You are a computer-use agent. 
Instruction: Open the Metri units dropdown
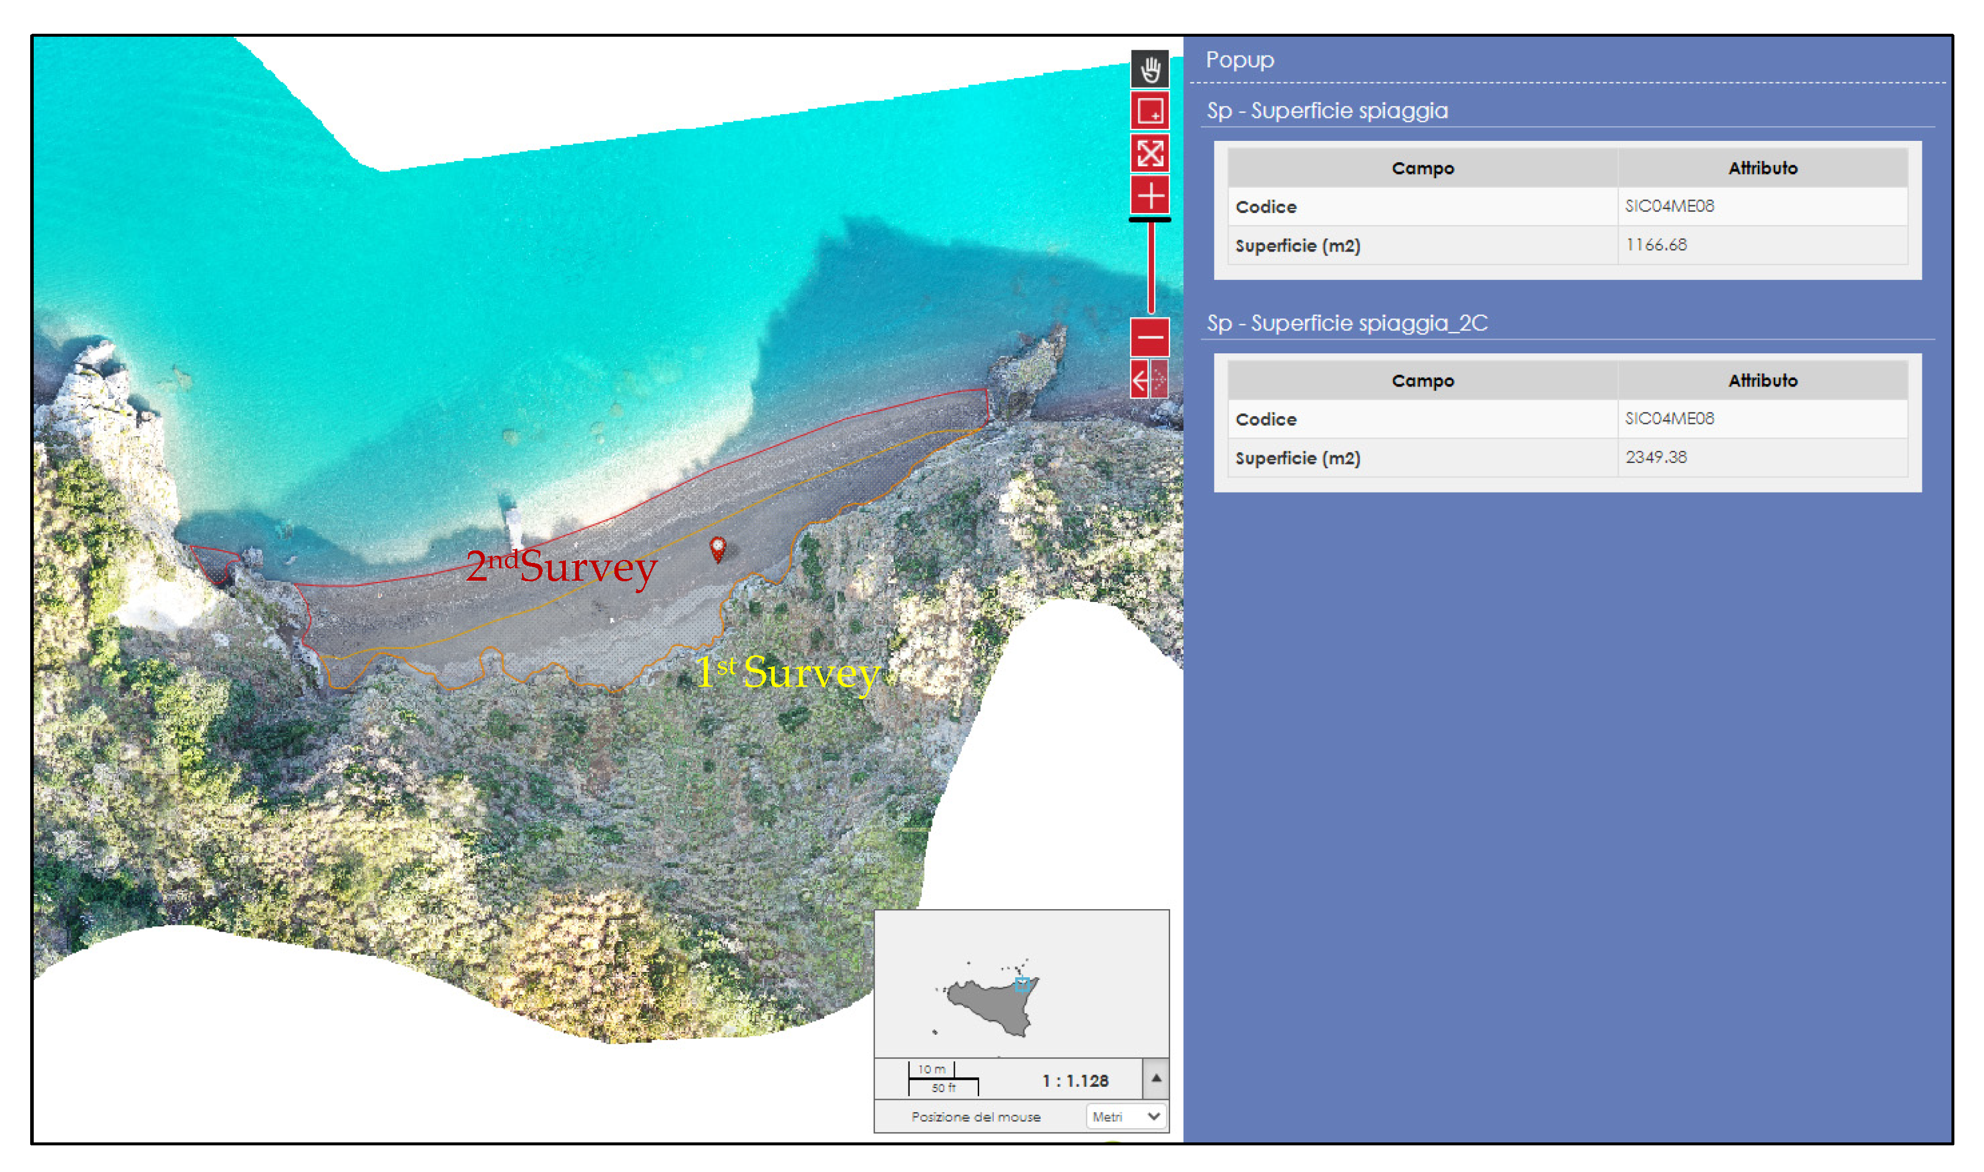[1125, 1116]
